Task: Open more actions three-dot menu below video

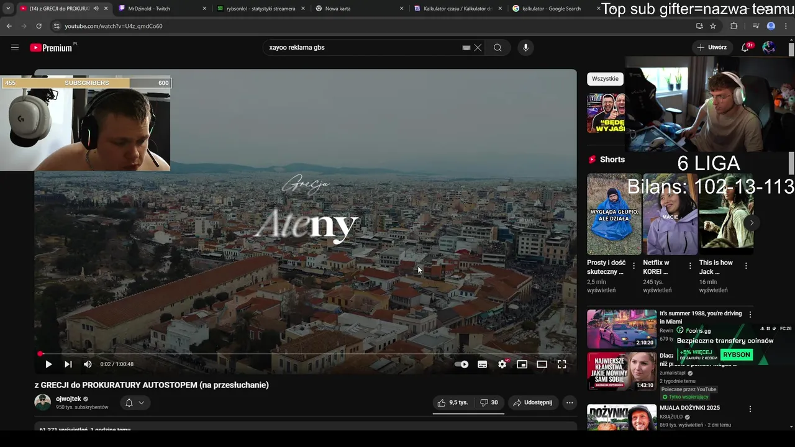Action: coord(570,402)
